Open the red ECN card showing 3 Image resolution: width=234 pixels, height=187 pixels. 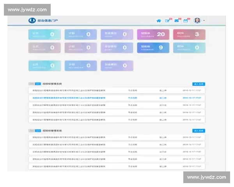coord(189,34)
